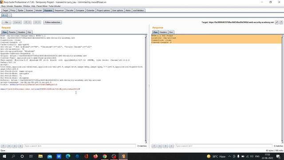This screenshot has width=284, height=160.
Task: Open the Proxy tab
Action: click(13, 11)
